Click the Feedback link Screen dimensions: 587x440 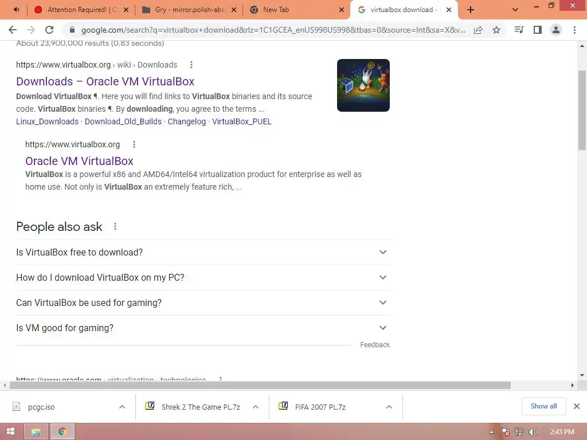point(375,344)
